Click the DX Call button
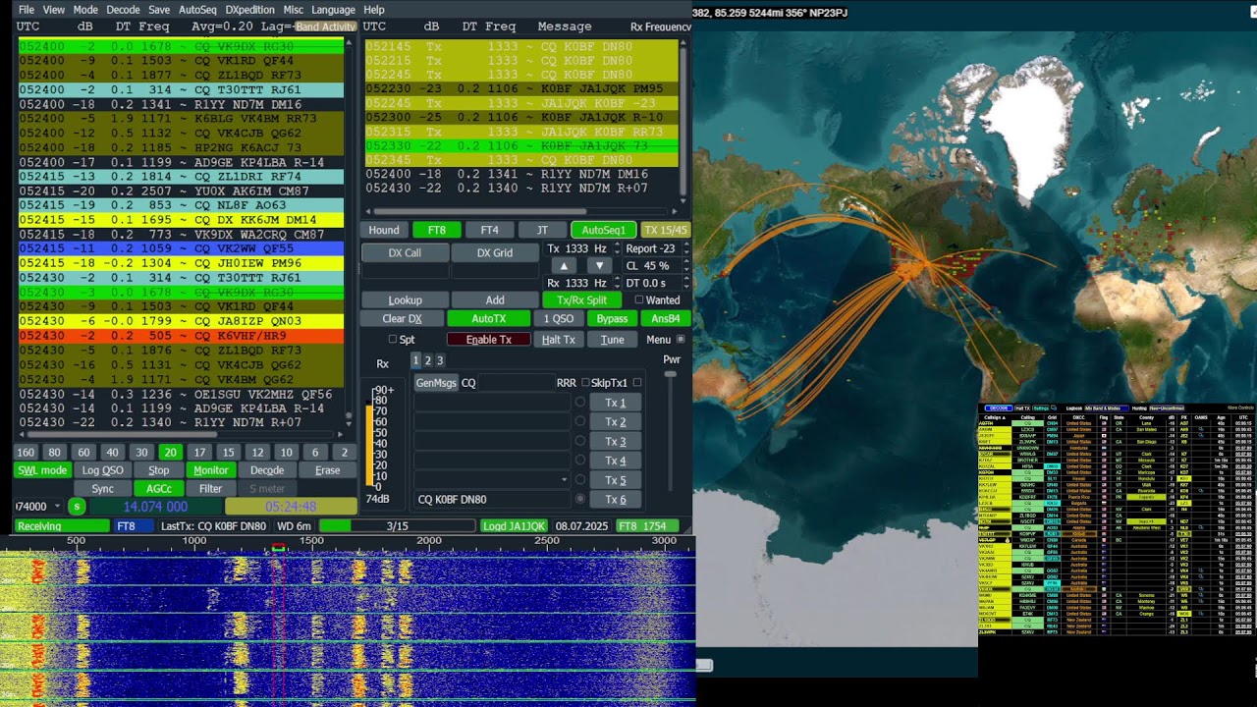The image size is (1257, 707). (x=405, y=252)
